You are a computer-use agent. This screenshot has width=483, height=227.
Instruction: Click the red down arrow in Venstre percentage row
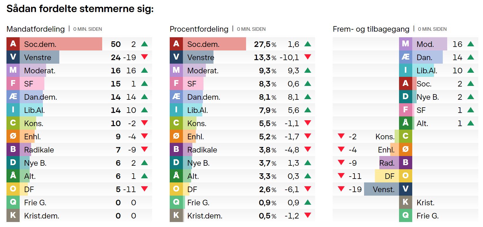307,57
